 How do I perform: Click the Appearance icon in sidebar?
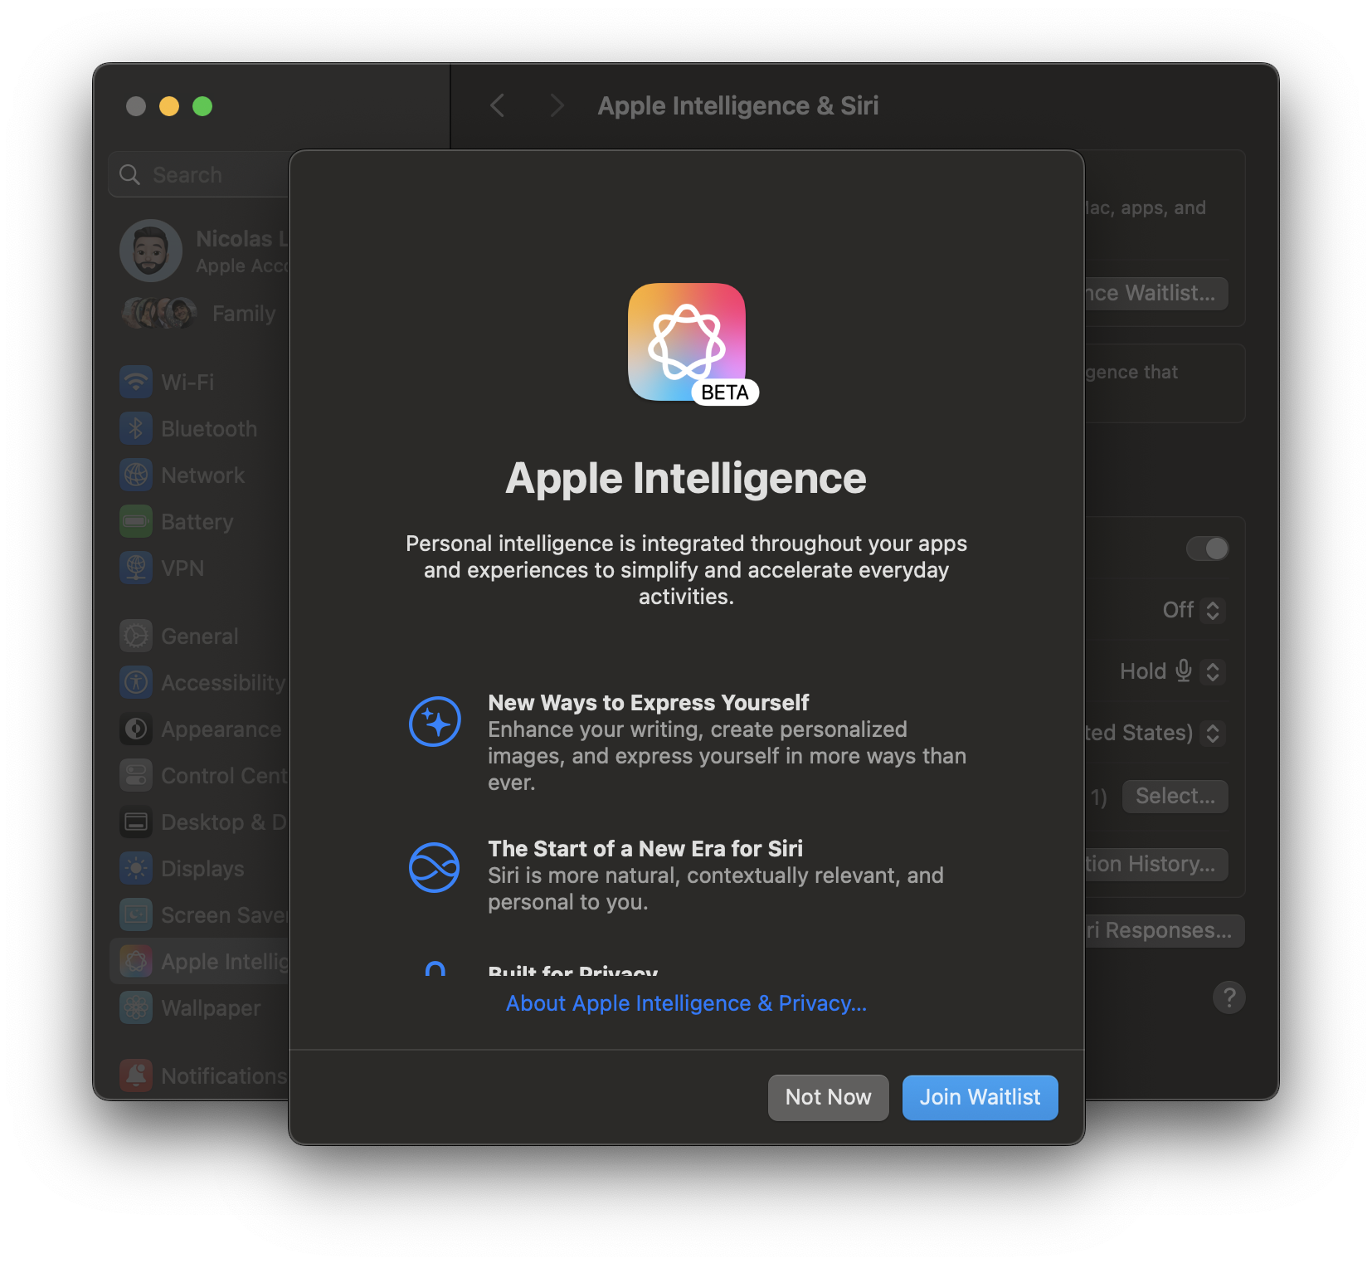coord(136,729)
